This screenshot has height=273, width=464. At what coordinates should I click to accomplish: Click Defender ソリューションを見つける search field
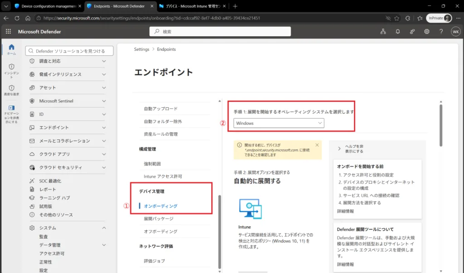[x=69, y=51]
